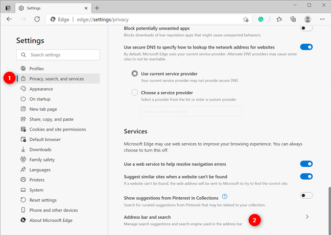Screen dimensions: 331x235
Task: Open the Settings and more ellipsis menu
Action: click(x=322, y=19)
